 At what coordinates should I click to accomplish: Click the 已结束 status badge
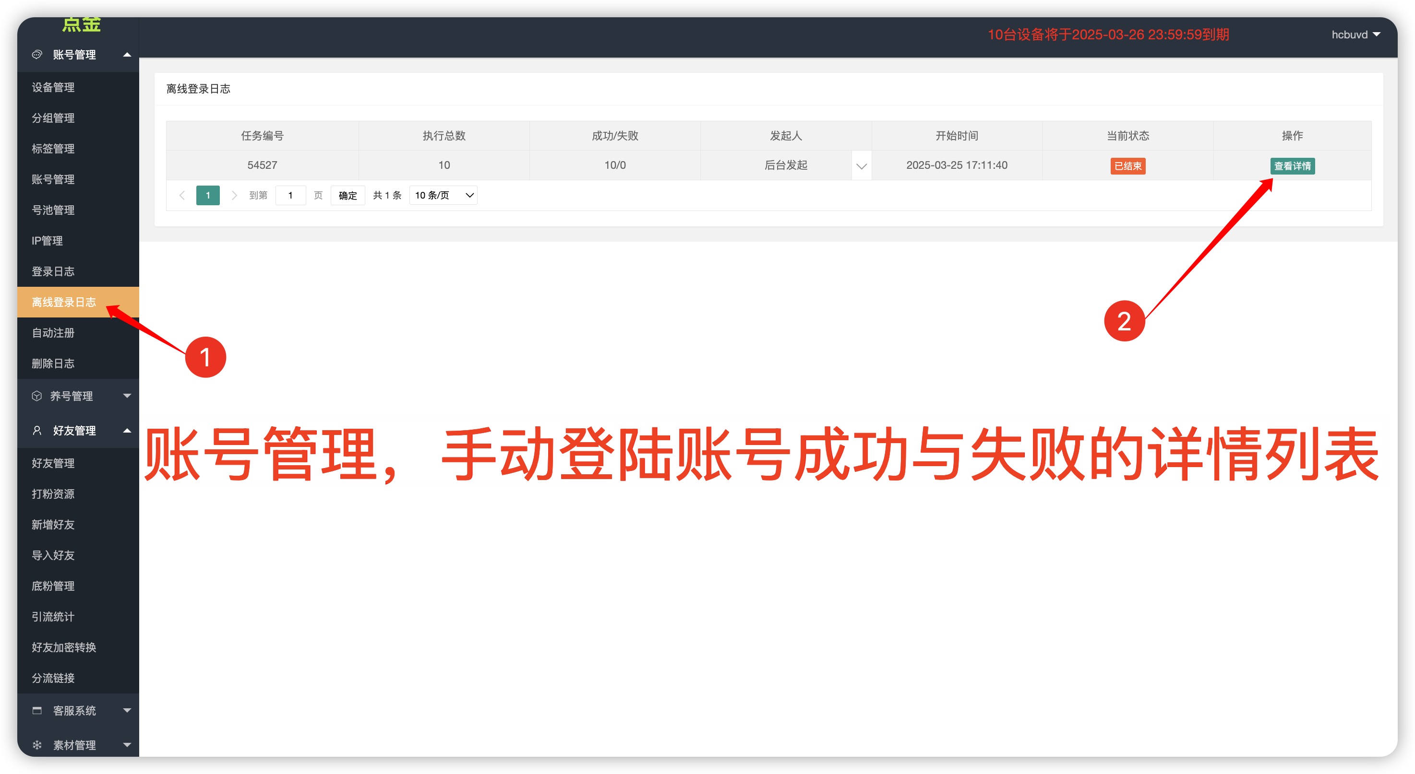click(x=1127, y=166)
